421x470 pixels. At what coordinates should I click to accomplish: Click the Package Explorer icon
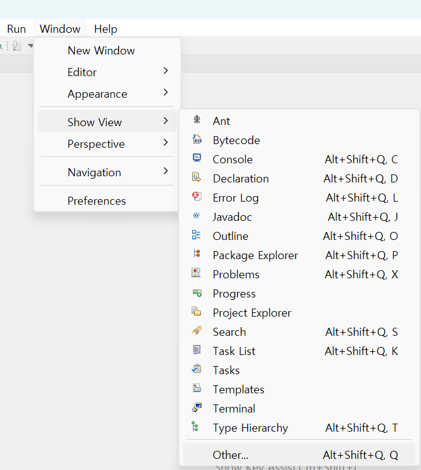[197, 254]
